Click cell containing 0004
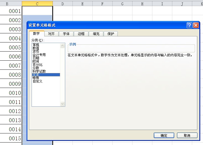 (x=11, y=38)
